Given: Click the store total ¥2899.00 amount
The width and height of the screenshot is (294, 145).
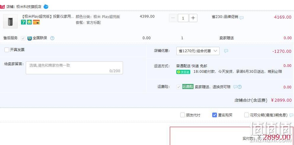Looking at the screenshot, I should coord(281,100).
